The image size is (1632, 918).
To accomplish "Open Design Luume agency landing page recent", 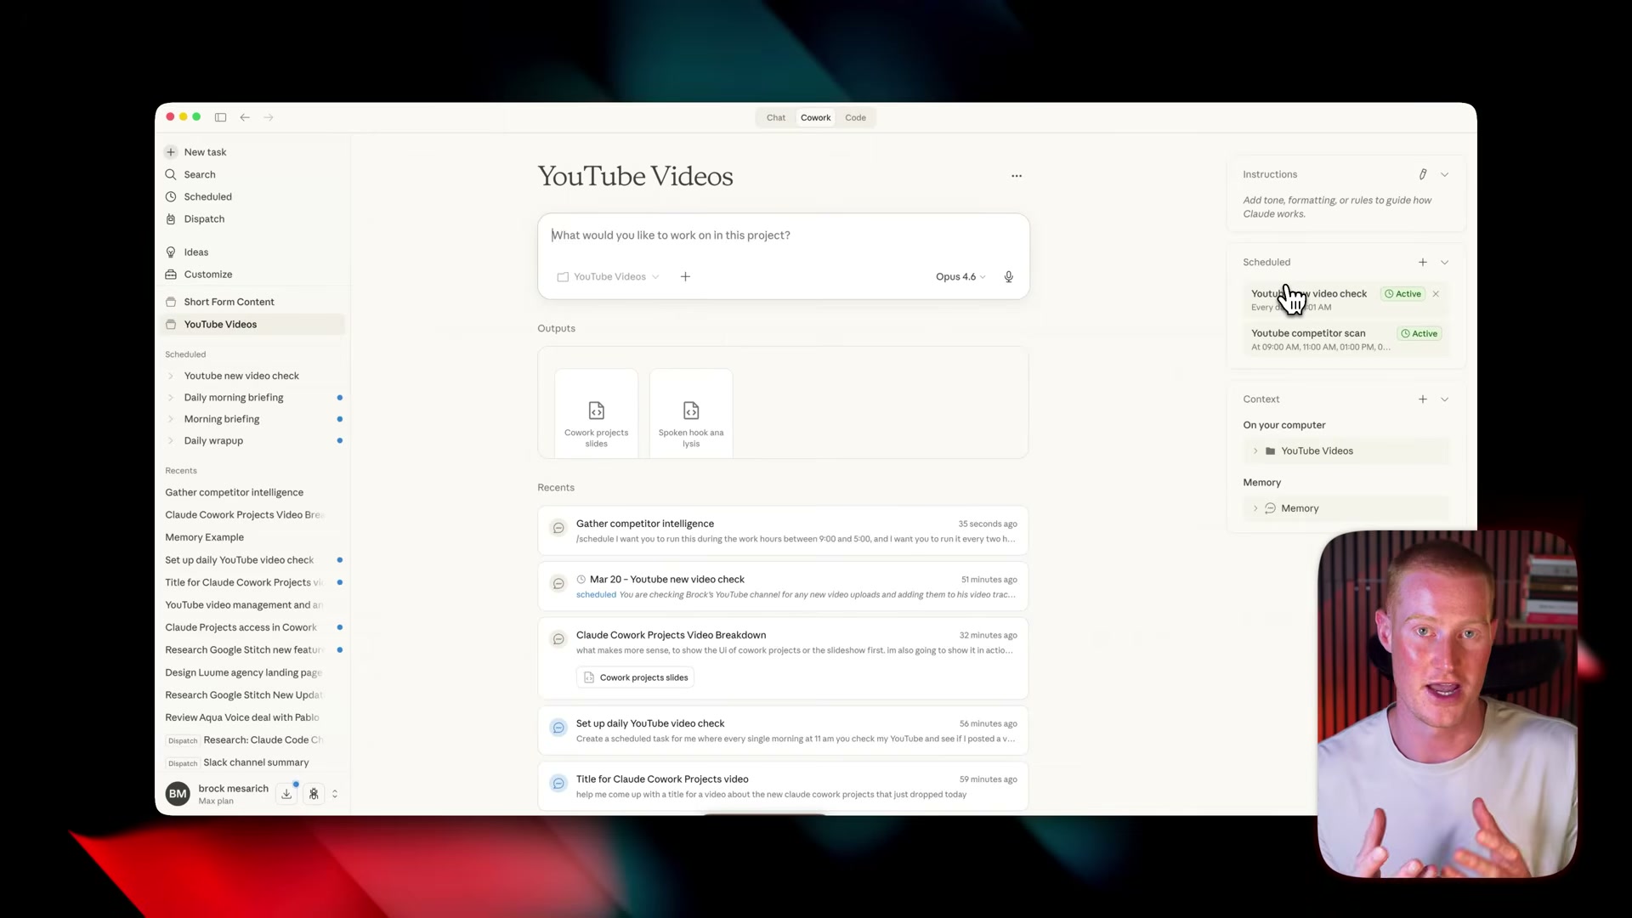I will pos(244,672).
